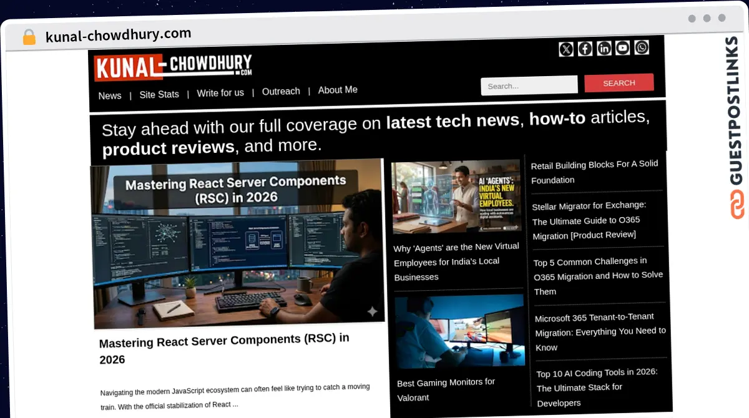Open Best Gaming Monitors for Valorant link
Viewport: 749px width, 418px height.
pyautogui.click(x=446, y=389)
